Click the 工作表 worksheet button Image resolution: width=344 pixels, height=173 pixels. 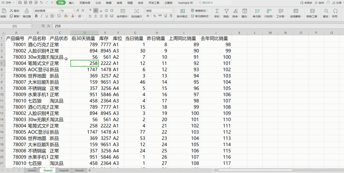click(281, 13)
